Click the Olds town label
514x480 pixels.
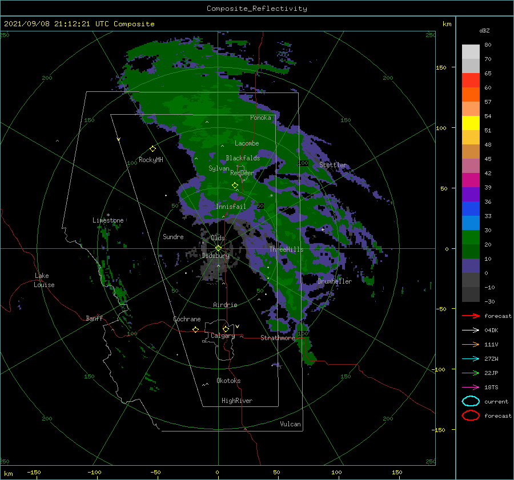point(218,238)
